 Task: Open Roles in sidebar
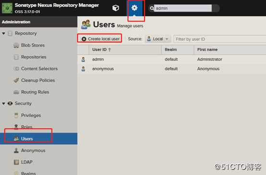pos(26,127)
